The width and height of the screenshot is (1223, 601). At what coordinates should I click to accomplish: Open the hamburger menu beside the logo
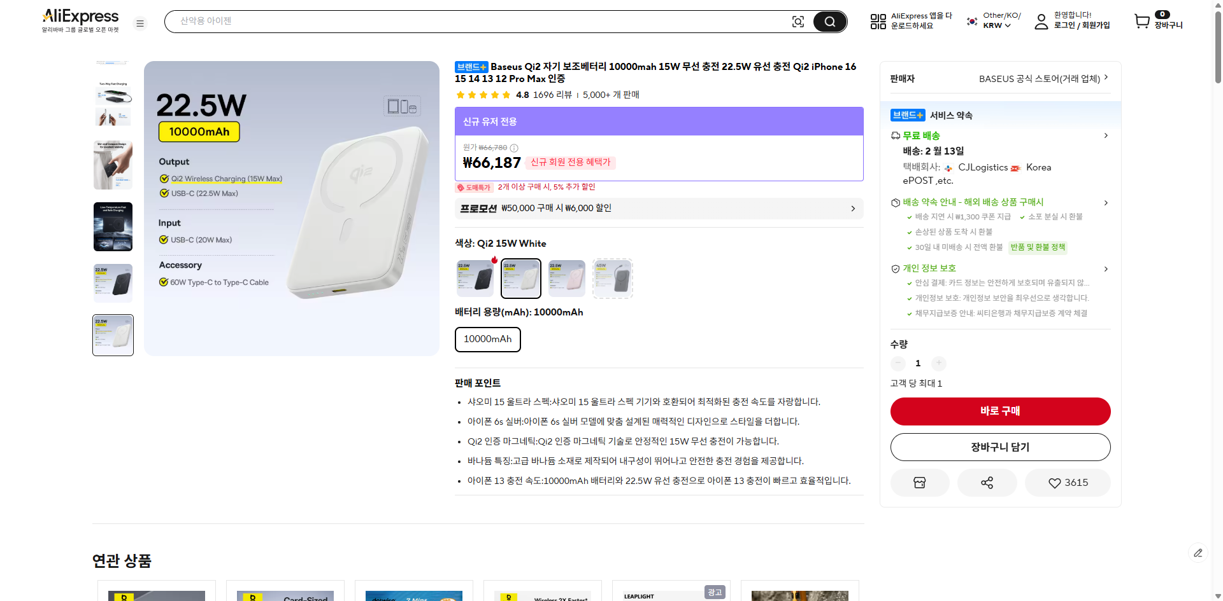click(140, 23)
